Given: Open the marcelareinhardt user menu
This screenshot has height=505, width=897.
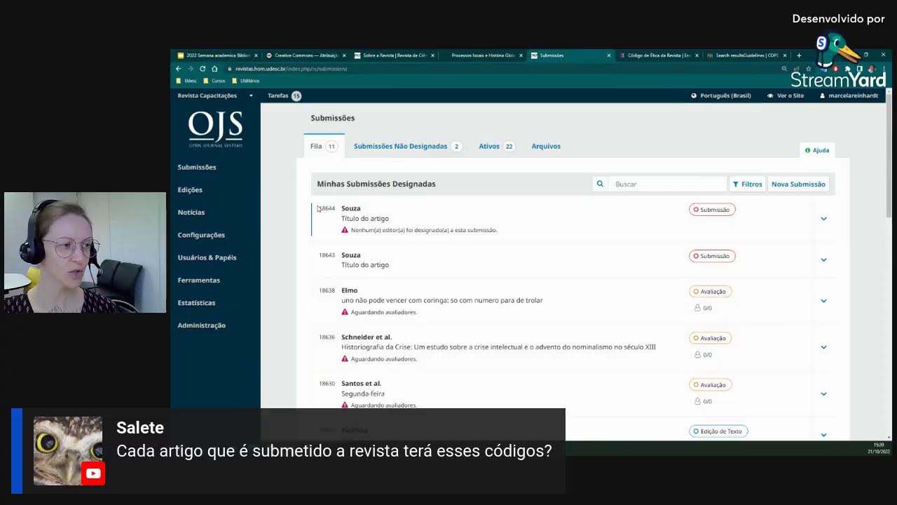Looking at the screenshot, I should coord(849,95).
